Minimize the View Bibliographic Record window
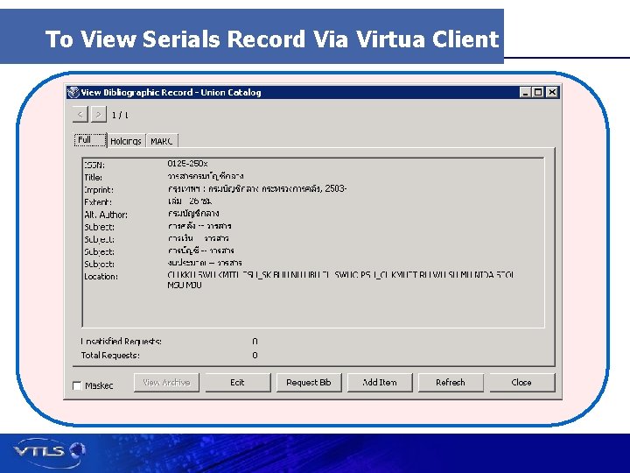The height and width of the screenshot is (473, 630). [525, 93]
